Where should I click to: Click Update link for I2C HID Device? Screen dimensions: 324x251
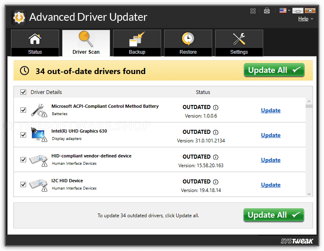(x=271, y=185)
